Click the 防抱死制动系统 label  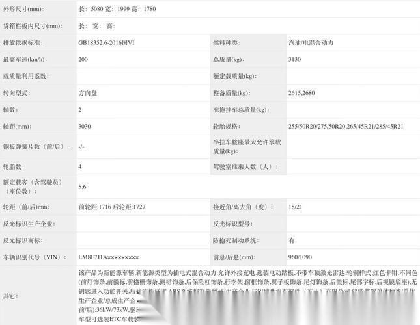coord(236,240)
